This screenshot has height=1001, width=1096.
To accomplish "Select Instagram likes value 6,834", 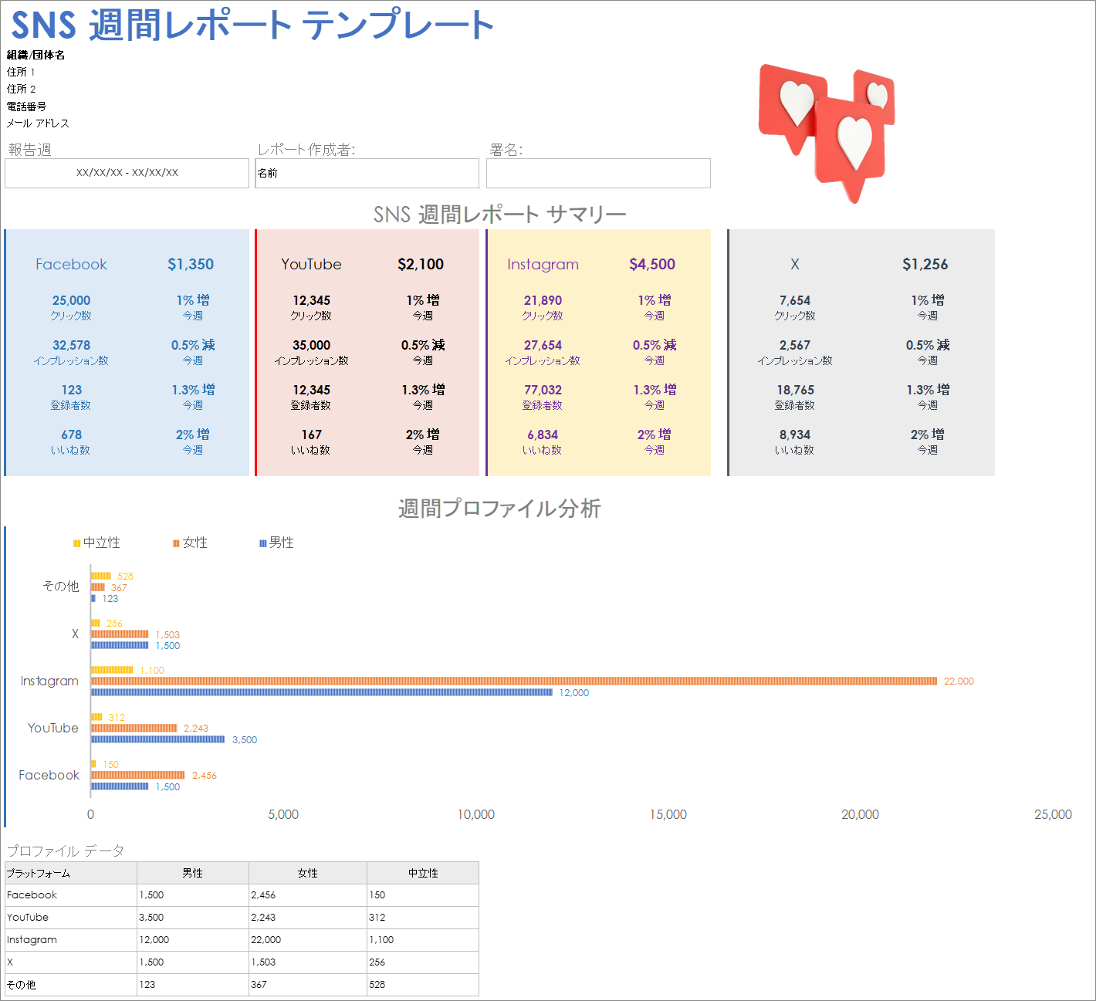I will [x=543, y=435].
